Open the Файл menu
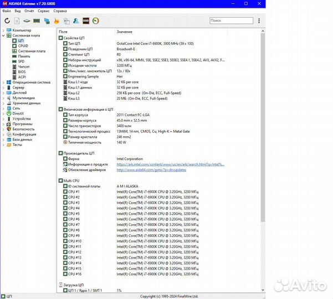The height and width of the screenshot is (299, 333). (x=6, y=11)
